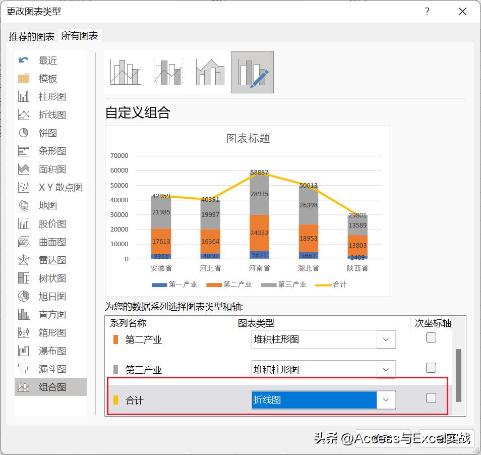Check 次坐标轴 for the 合计 series

431,398
